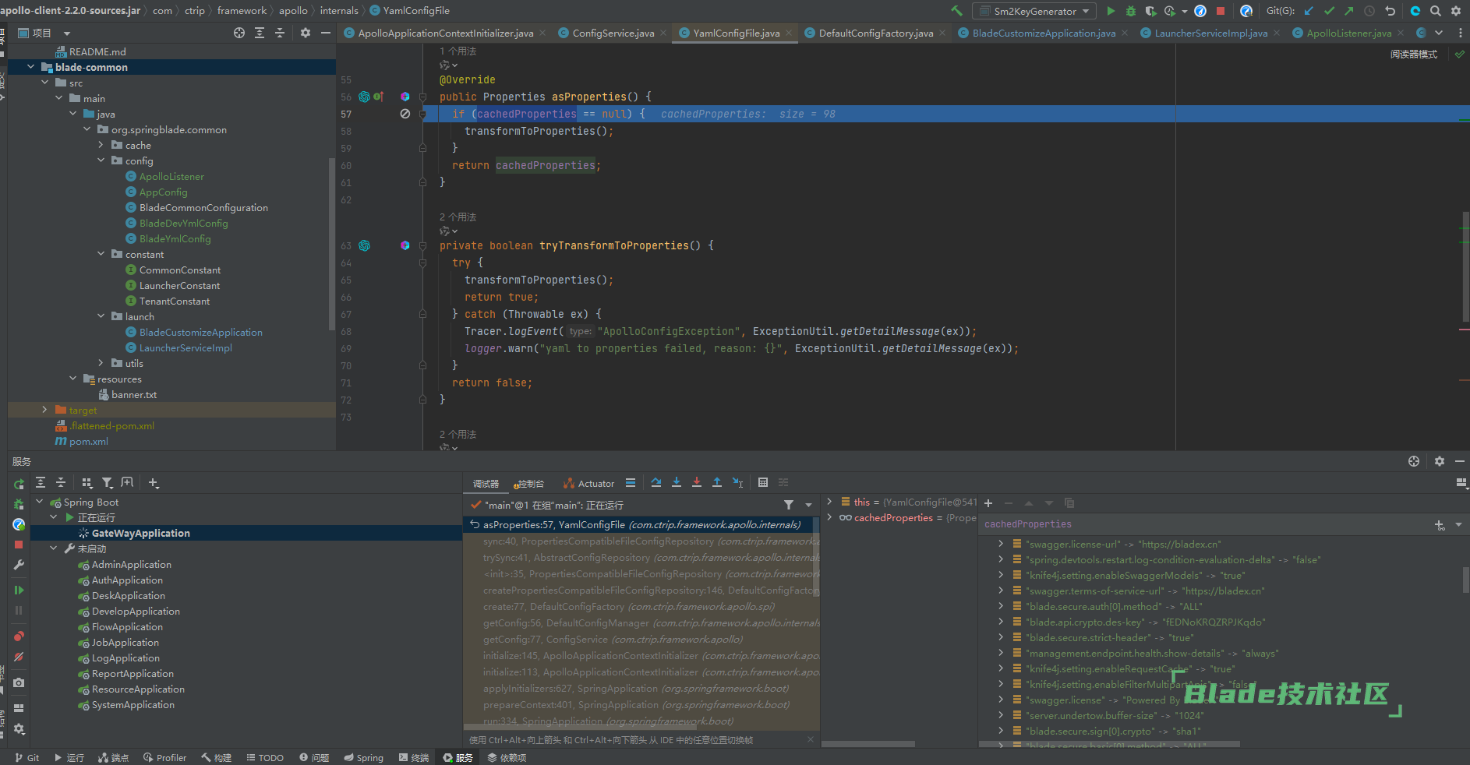Click the Debug bug icon in top toolbar
The width and height of the screenshot is (1470, 765).
pos(1131,11)
